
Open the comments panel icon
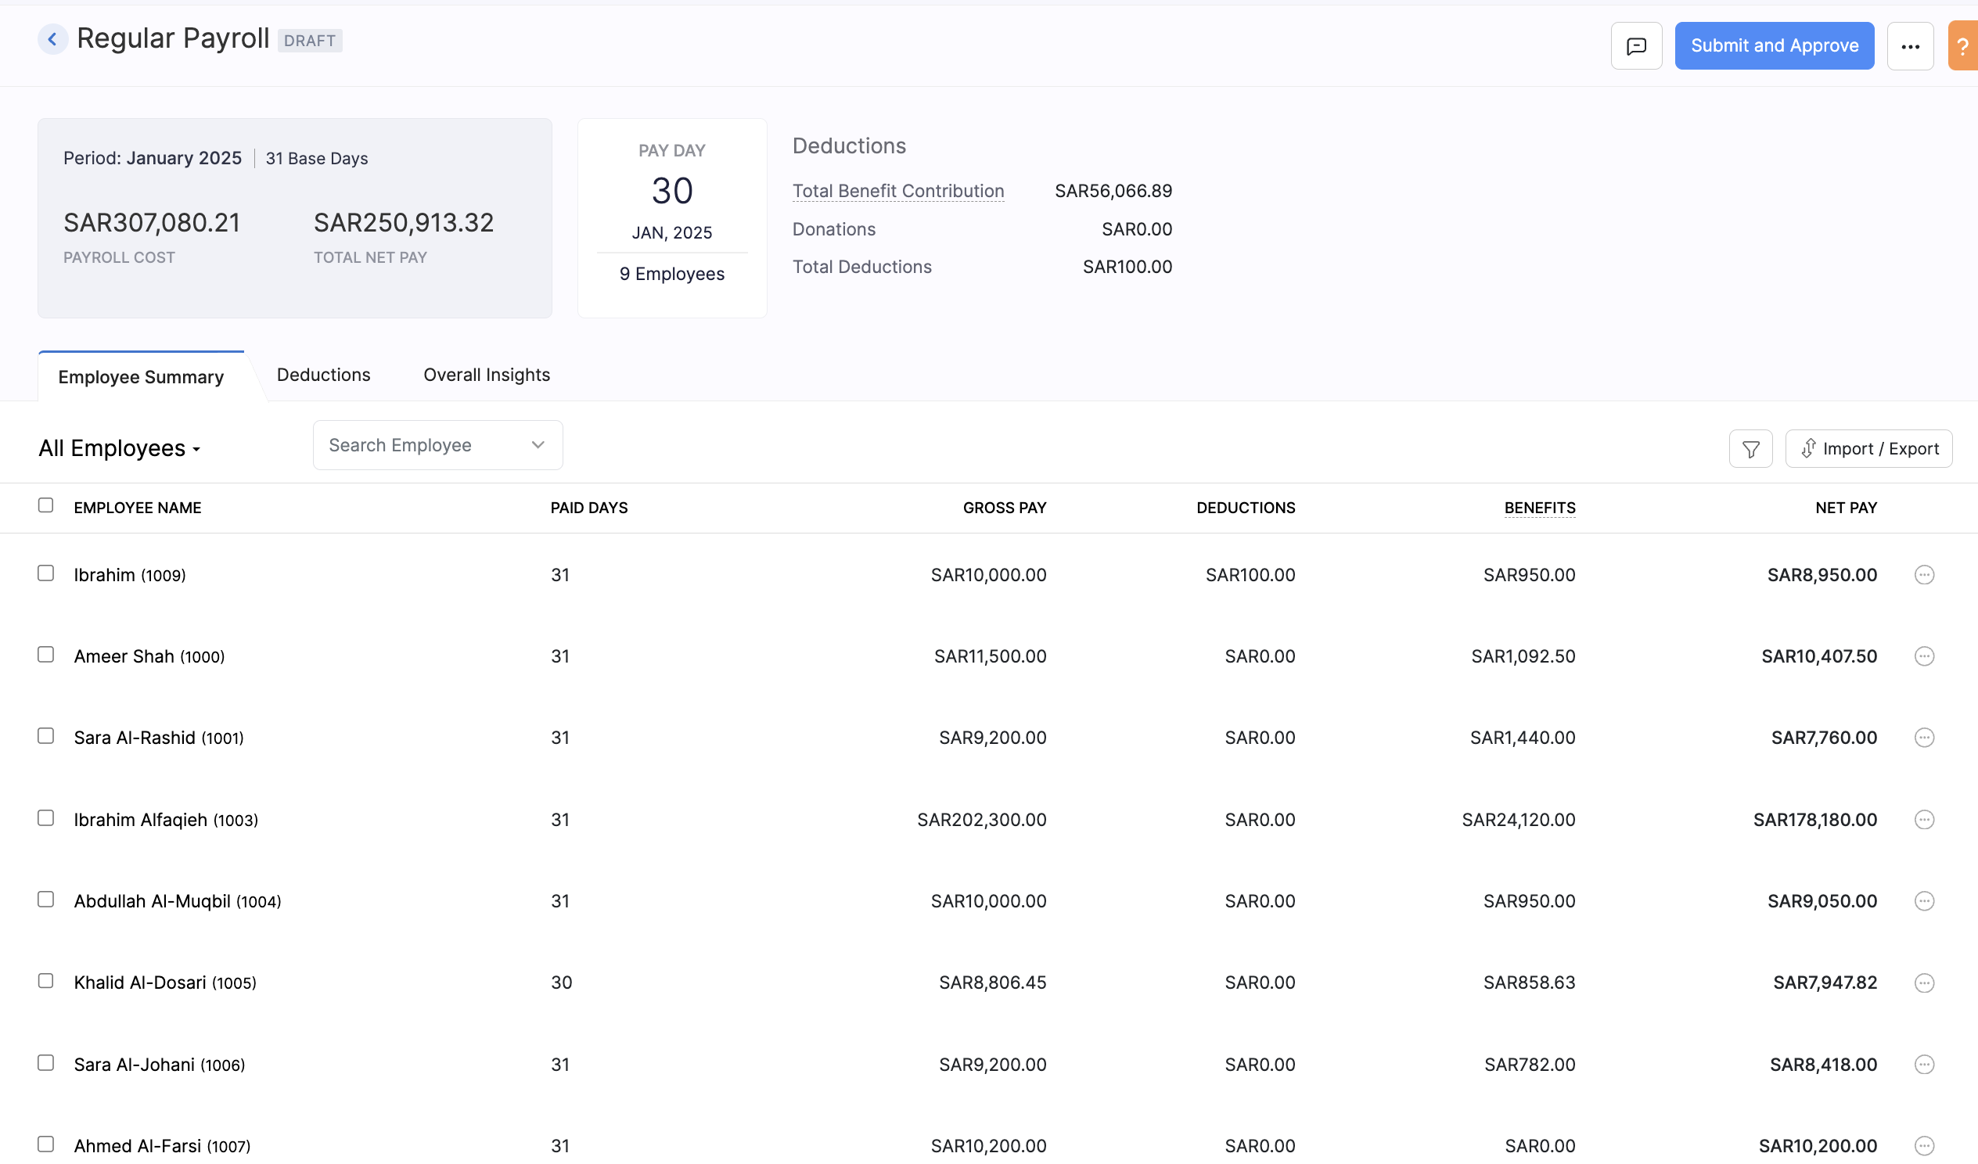[x=1637, y=45]
